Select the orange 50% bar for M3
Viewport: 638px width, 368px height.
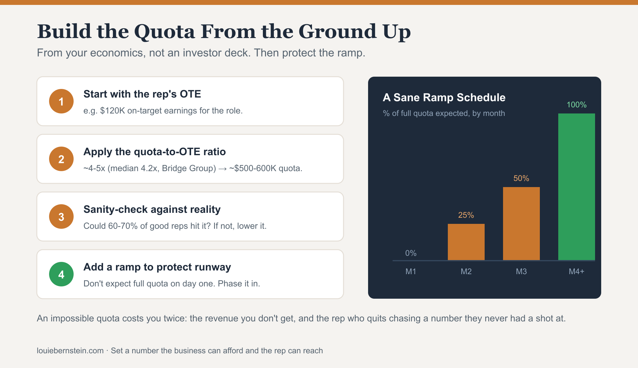(x=521, y=224)
